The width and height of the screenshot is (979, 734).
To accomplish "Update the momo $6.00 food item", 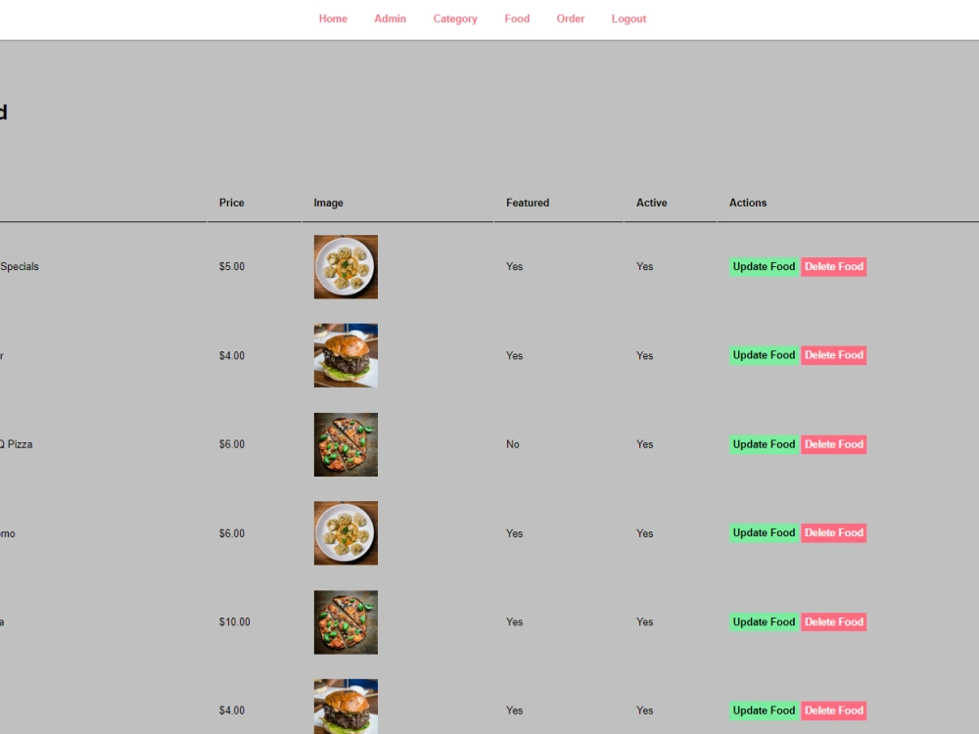I will [x=764, y=533].
